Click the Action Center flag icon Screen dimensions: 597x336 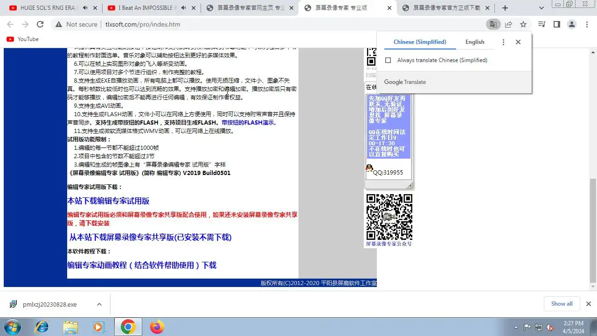(x=528, y=327)
